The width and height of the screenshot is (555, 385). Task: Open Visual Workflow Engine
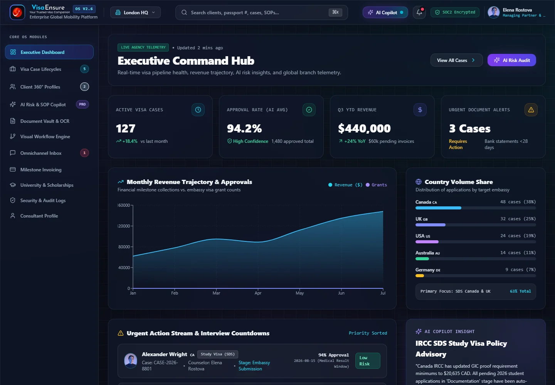tap(49, 136)
